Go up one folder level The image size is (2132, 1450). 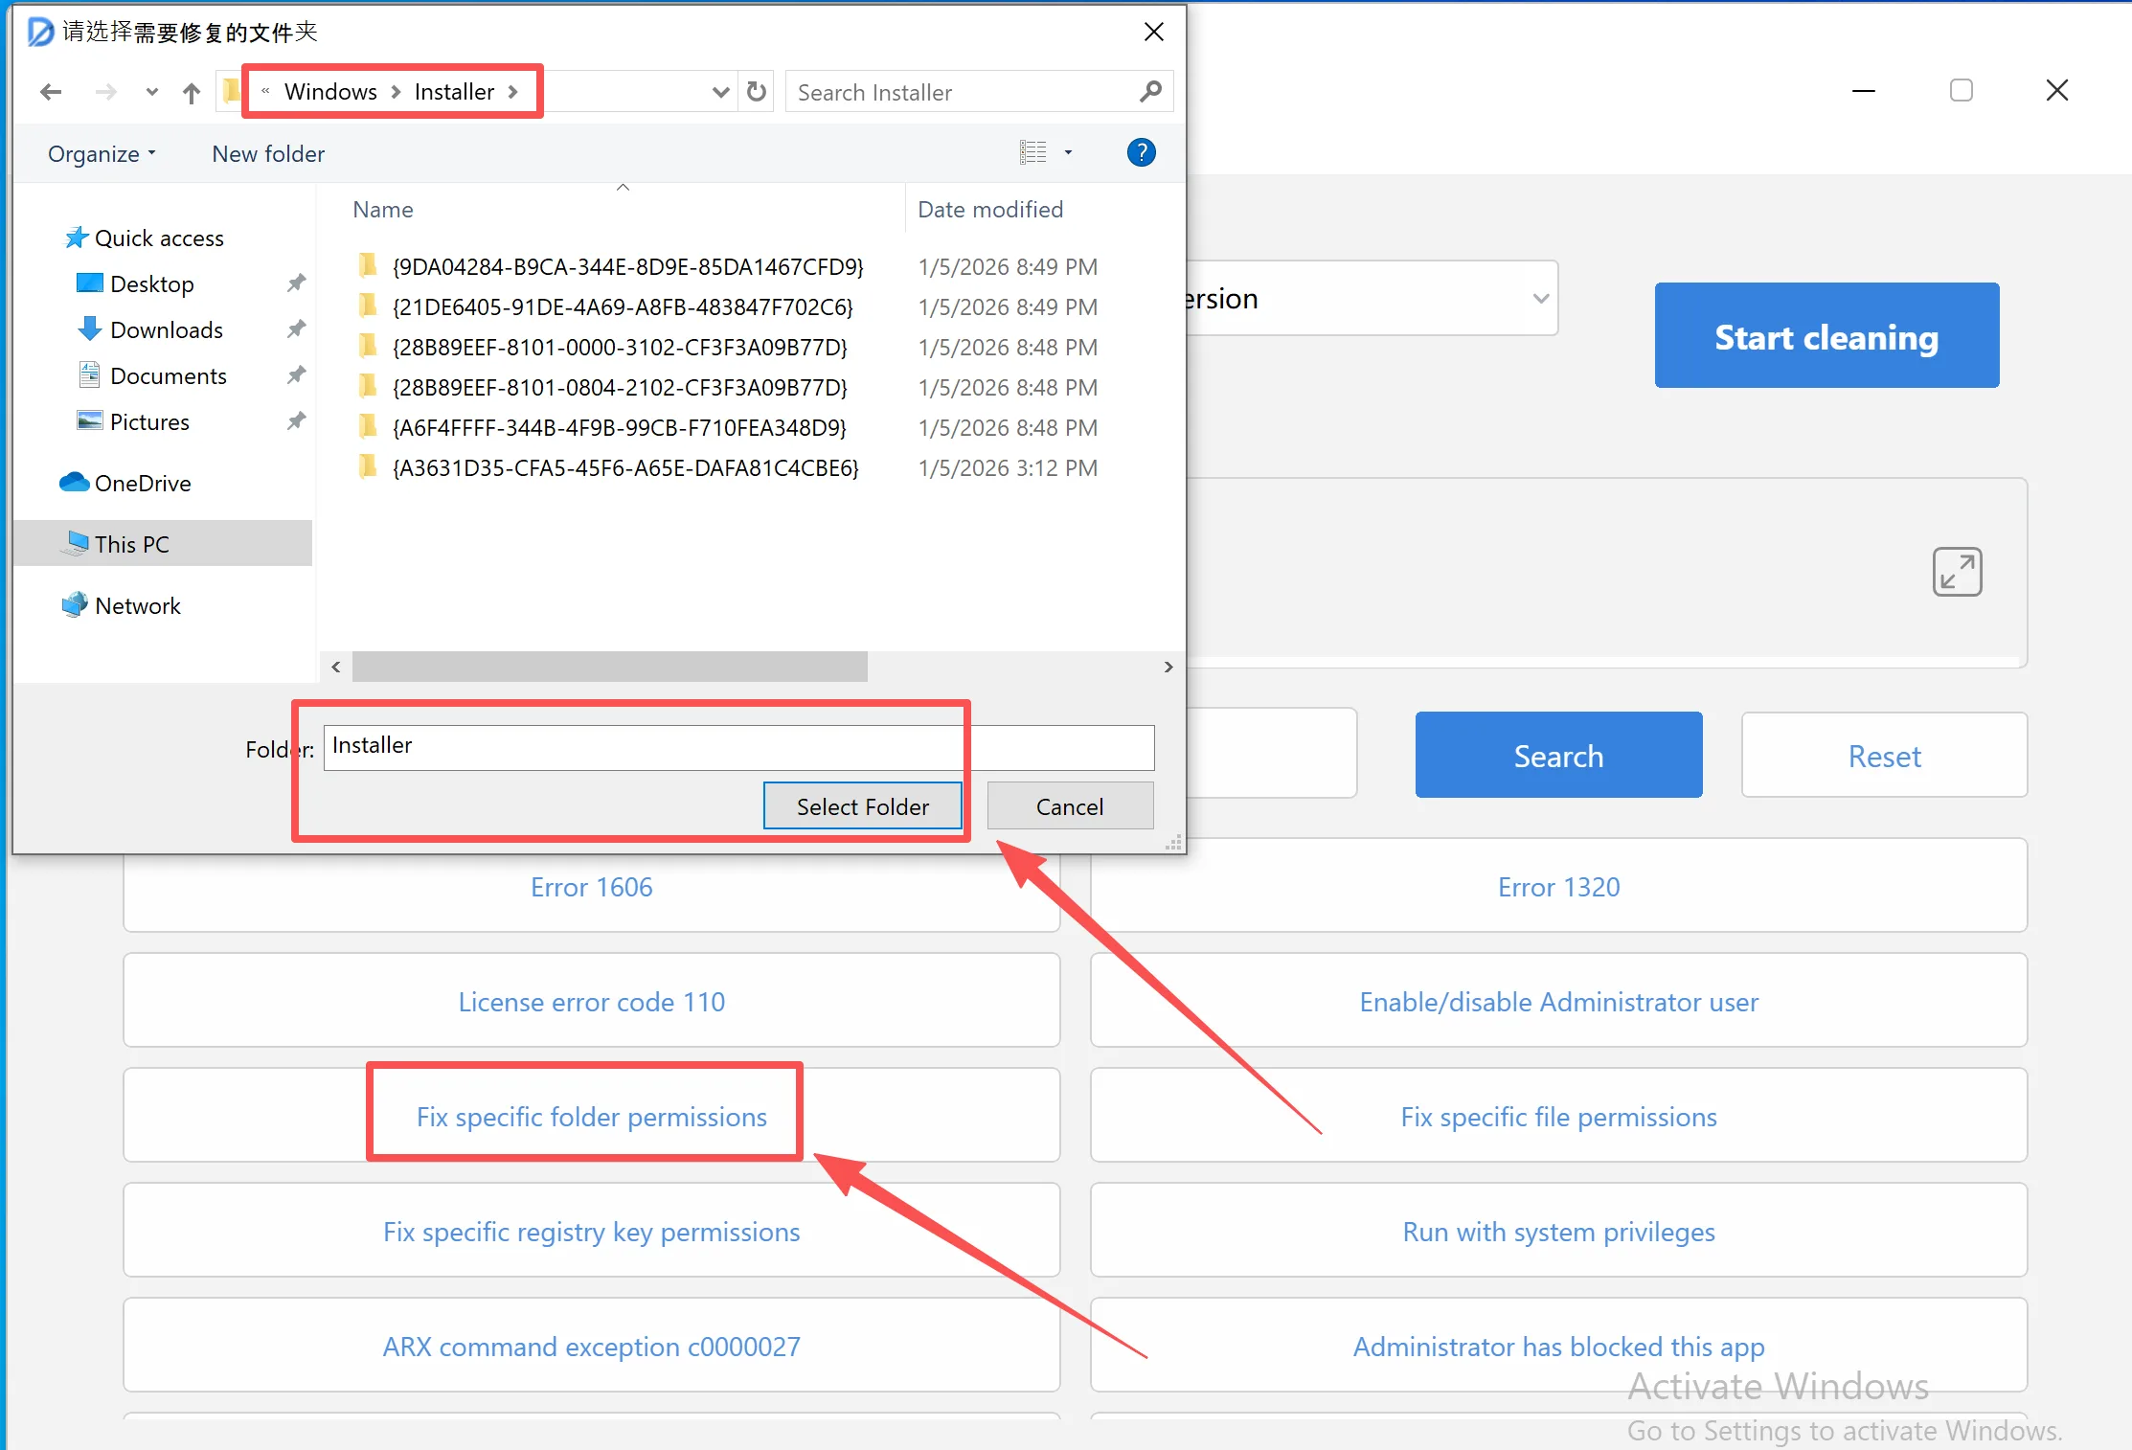pos(192,92)
